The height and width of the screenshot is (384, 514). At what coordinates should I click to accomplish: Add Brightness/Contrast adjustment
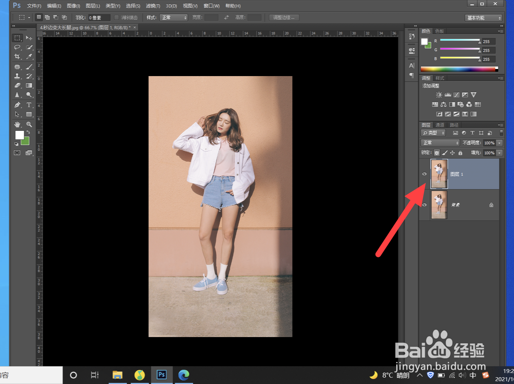pos(439,95)
